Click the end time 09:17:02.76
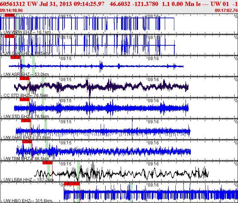238x203 pixels. pos(226,11)
